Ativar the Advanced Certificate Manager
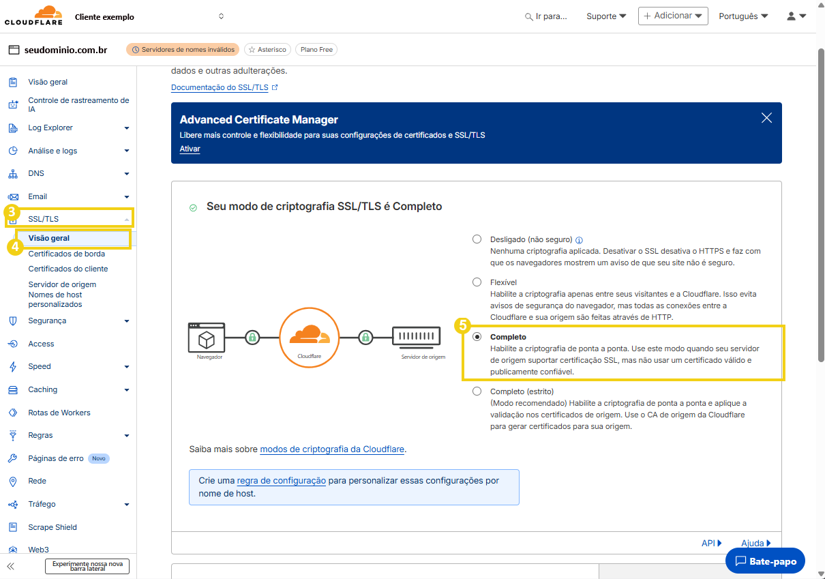 point(189,148)
